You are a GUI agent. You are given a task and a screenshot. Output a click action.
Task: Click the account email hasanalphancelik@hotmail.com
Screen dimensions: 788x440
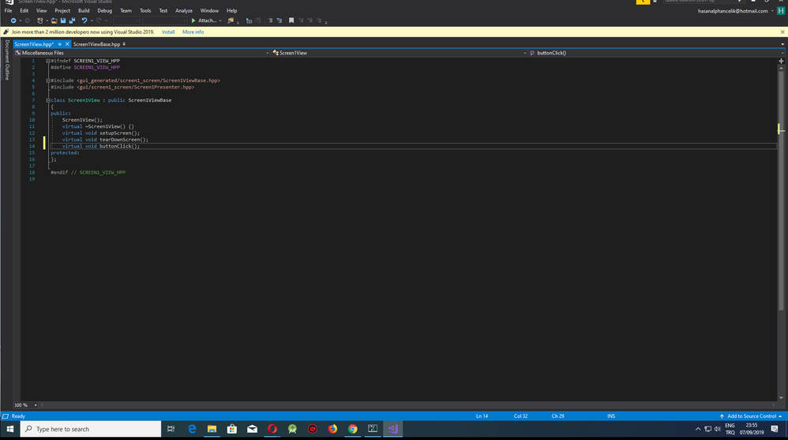click(733, 11)
